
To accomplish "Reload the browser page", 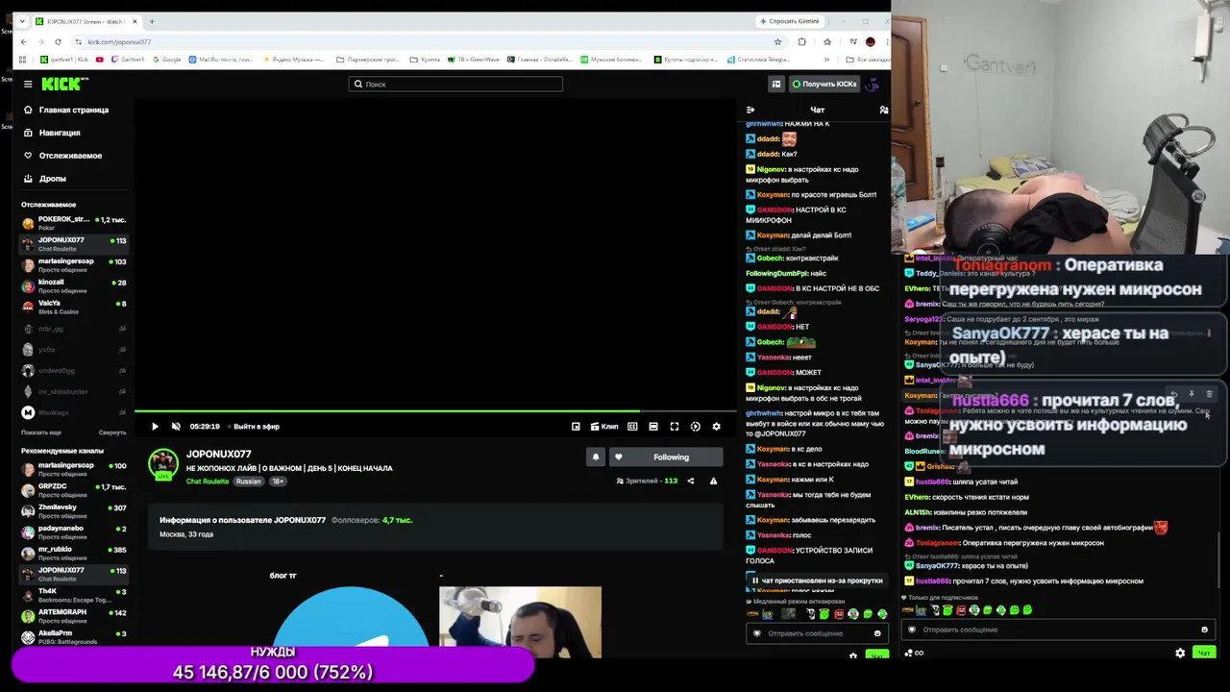I will coord(58,41).
